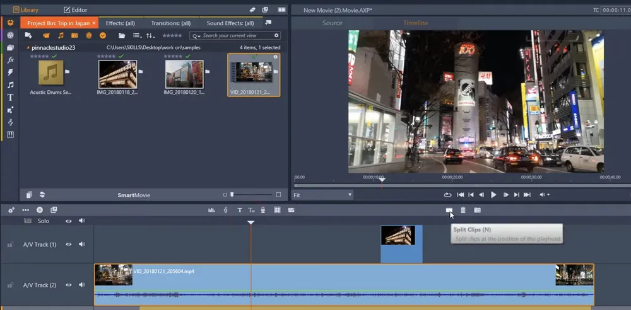Image resolution: width=631 pixels, height=310 pixels.
Task: Mute audio speaker on A/V Track (2)
Action: point(81,285)
